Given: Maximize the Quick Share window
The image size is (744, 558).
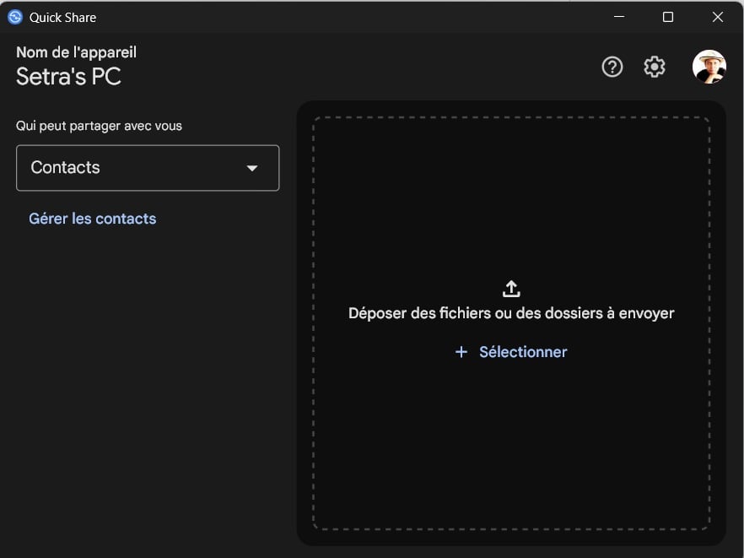Looking at the screenshot, I should pyautogui.click(x=668, y=17).
